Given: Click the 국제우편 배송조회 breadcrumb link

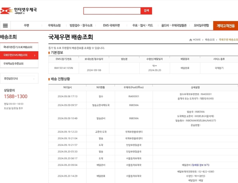Looking at the screenshot, I should pos(228,40).
